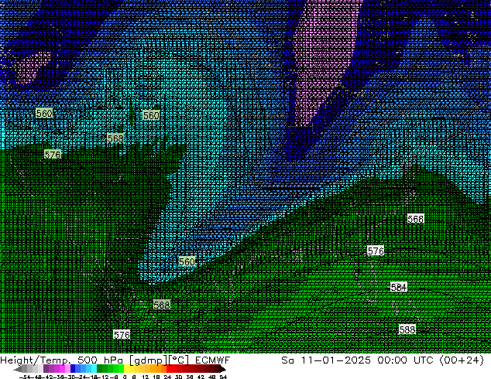Click the darkest green legend swatch

[x=99, y=369]
